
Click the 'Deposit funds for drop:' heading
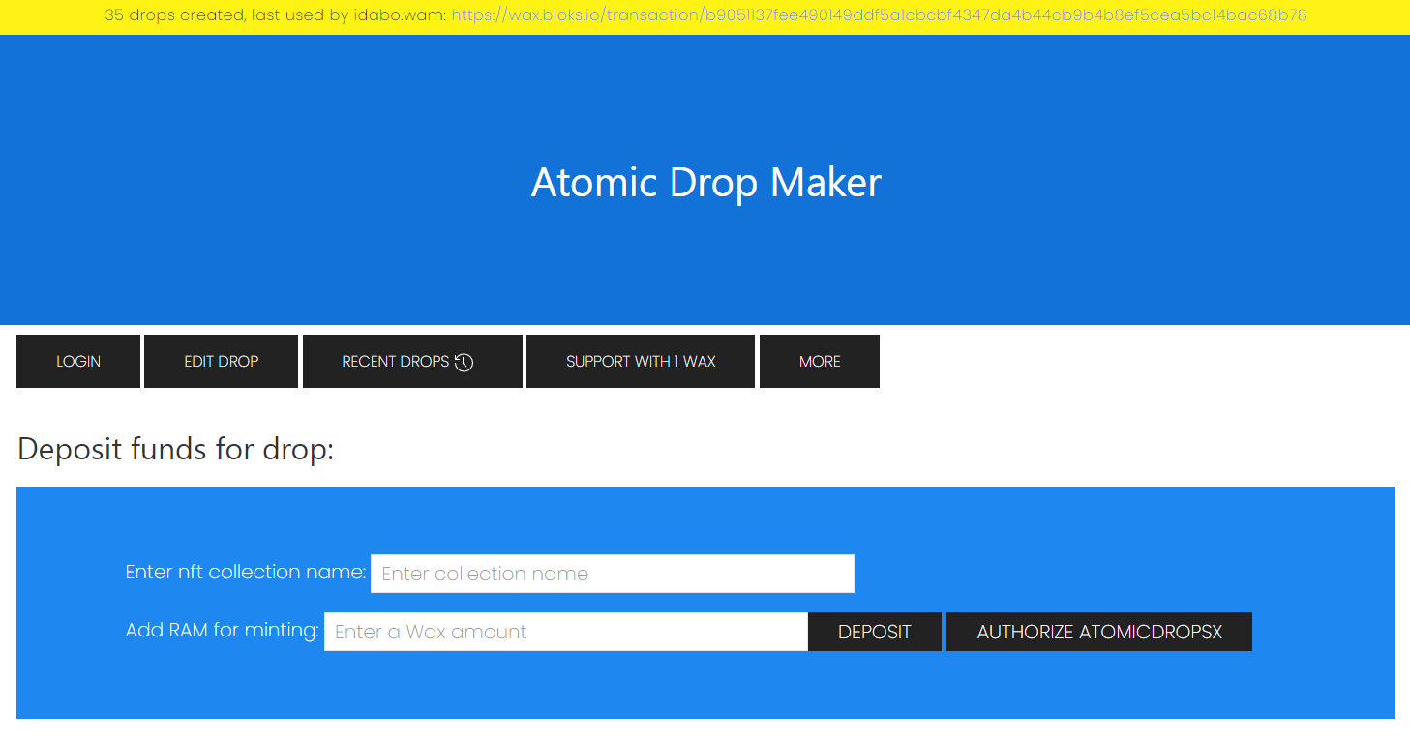pos(175,450)
